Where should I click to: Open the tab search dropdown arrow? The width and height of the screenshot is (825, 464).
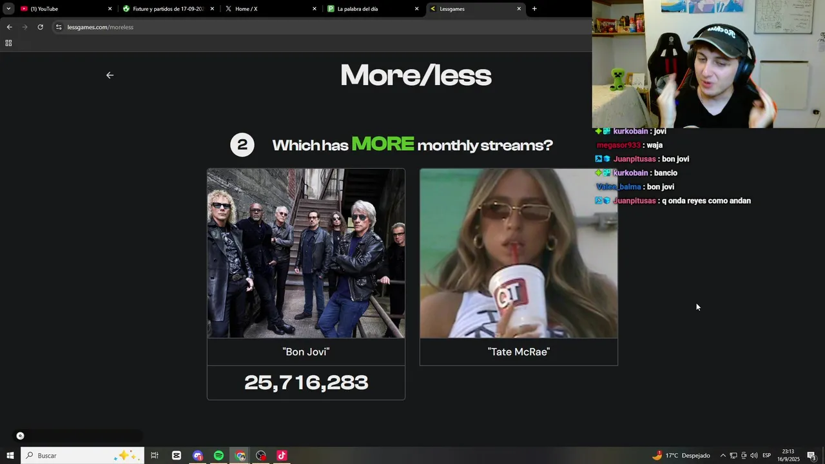pos(8,9)
